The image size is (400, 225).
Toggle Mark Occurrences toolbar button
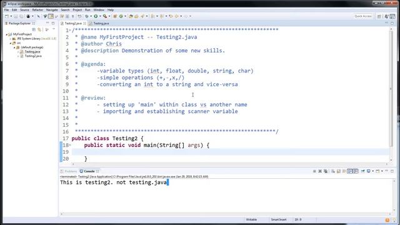pyautogui.click(x=51, y=16)
